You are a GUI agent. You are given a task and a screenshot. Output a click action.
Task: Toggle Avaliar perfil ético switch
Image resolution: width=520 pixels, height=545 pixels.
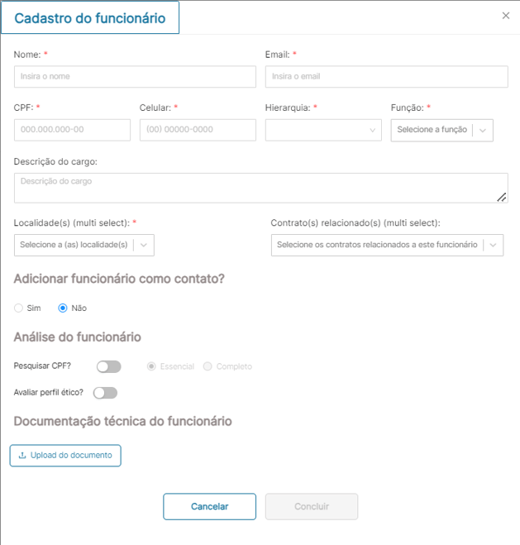tap(106, 393)
